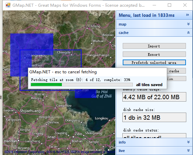This screenshot has width=193, height=155.
Task: Click the 'disk cache size:' label
Action: pyautogui.click(x=139, y=110)
